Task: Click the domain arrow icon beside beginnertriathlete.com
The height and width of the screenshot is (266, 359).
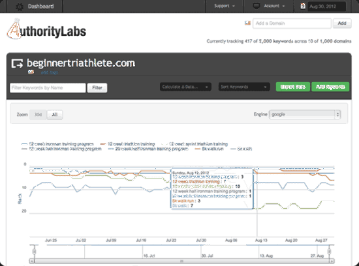Action: (17, 63)
